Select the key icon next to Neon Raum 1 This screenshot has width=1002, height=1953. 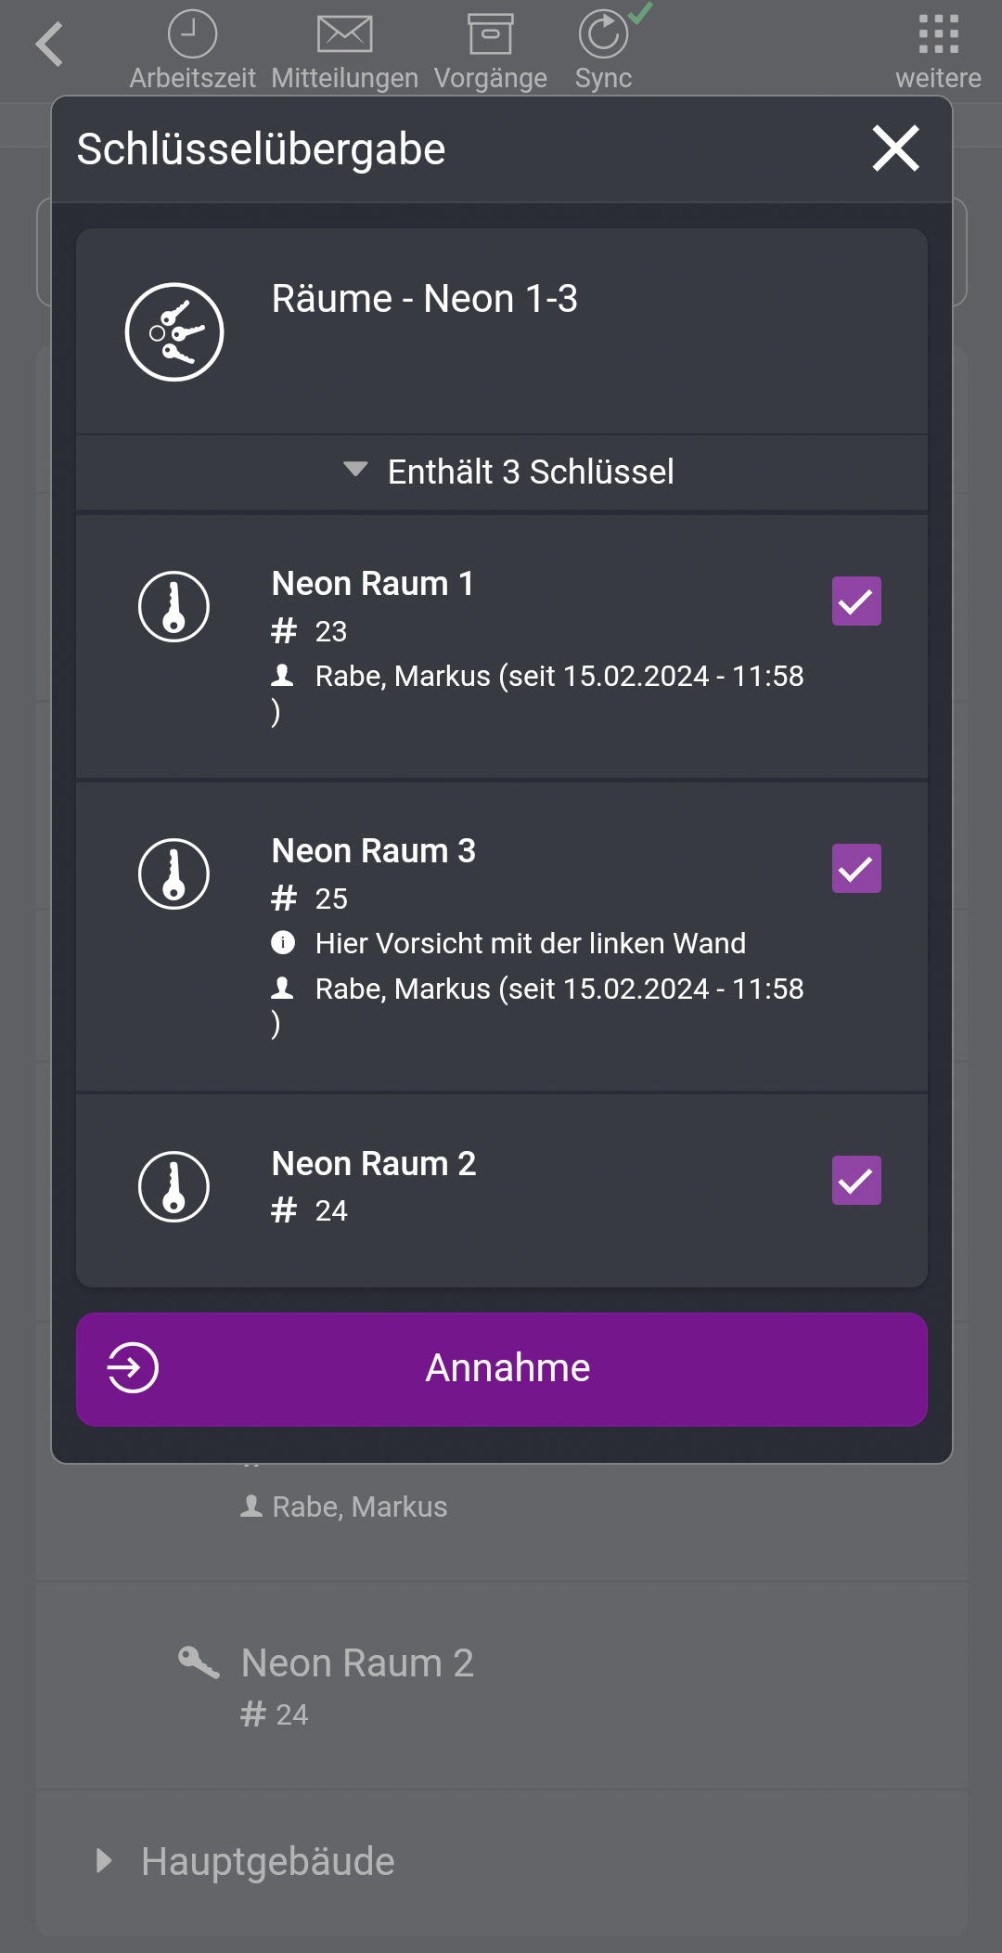pyautogui.click(x=173, y=606)
